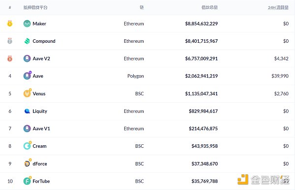Image resolution: width=295 pixels, height=190 pixels.
Task: Click the dForce logo icon
Action: (x=28, y=163)
